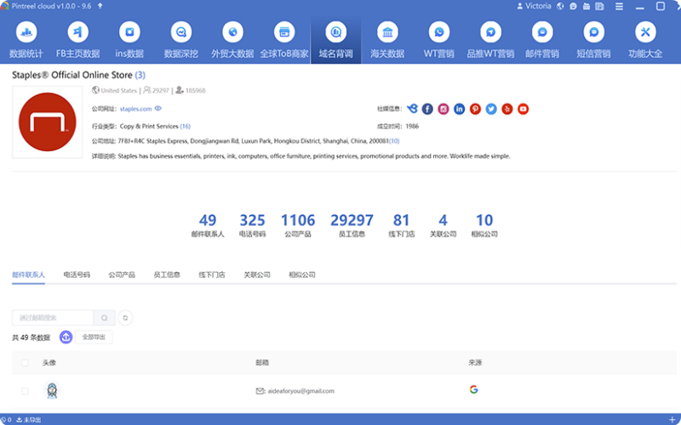Click the refresh icon beside search
Viewport: 681px width, 425px height.
pos(125,318)
